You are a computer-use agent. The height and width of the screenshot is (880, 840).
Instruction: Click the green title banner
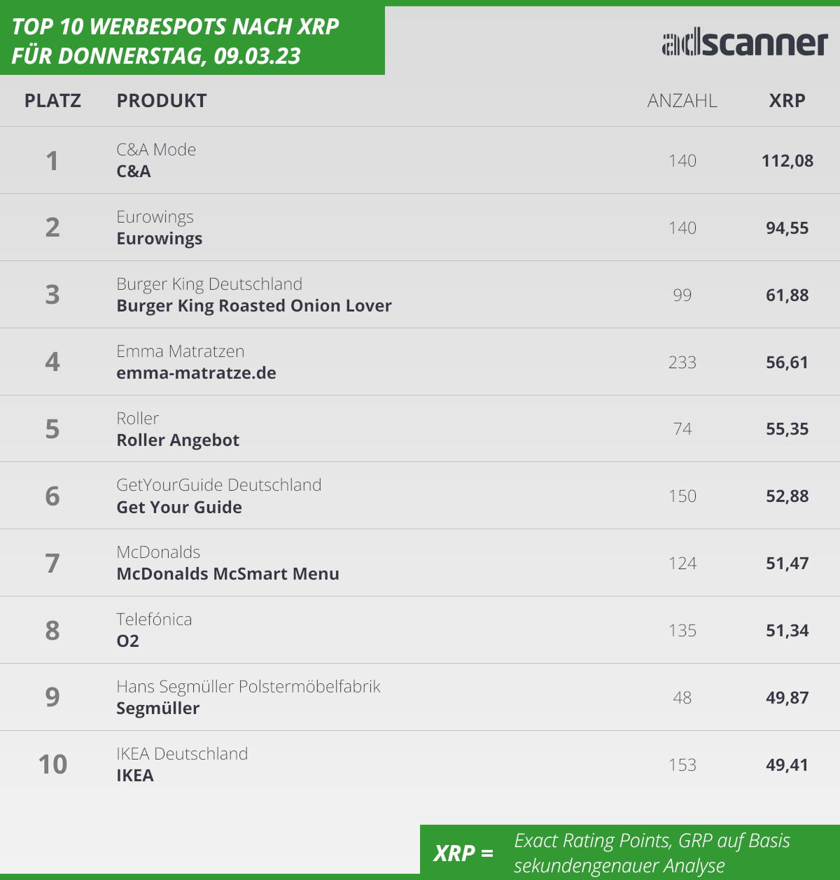click(x=192, y=41)
